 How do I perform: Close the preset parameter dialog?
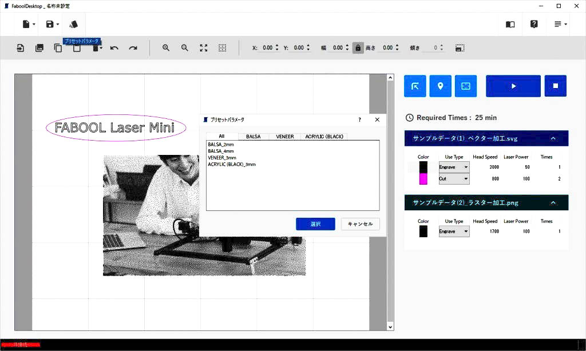[x=377, y=120]
